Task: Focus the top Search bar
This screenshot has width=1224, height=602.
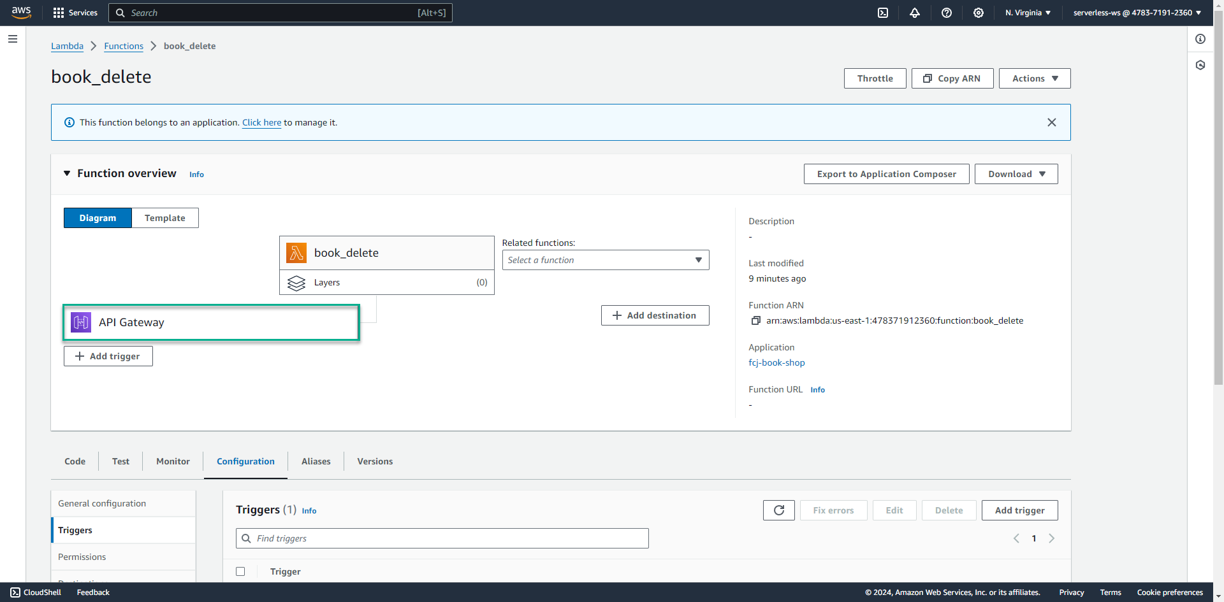Action: point(280,13)
